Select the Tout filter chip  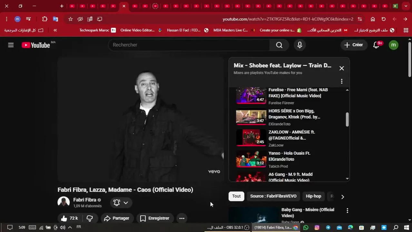(236, 196)
